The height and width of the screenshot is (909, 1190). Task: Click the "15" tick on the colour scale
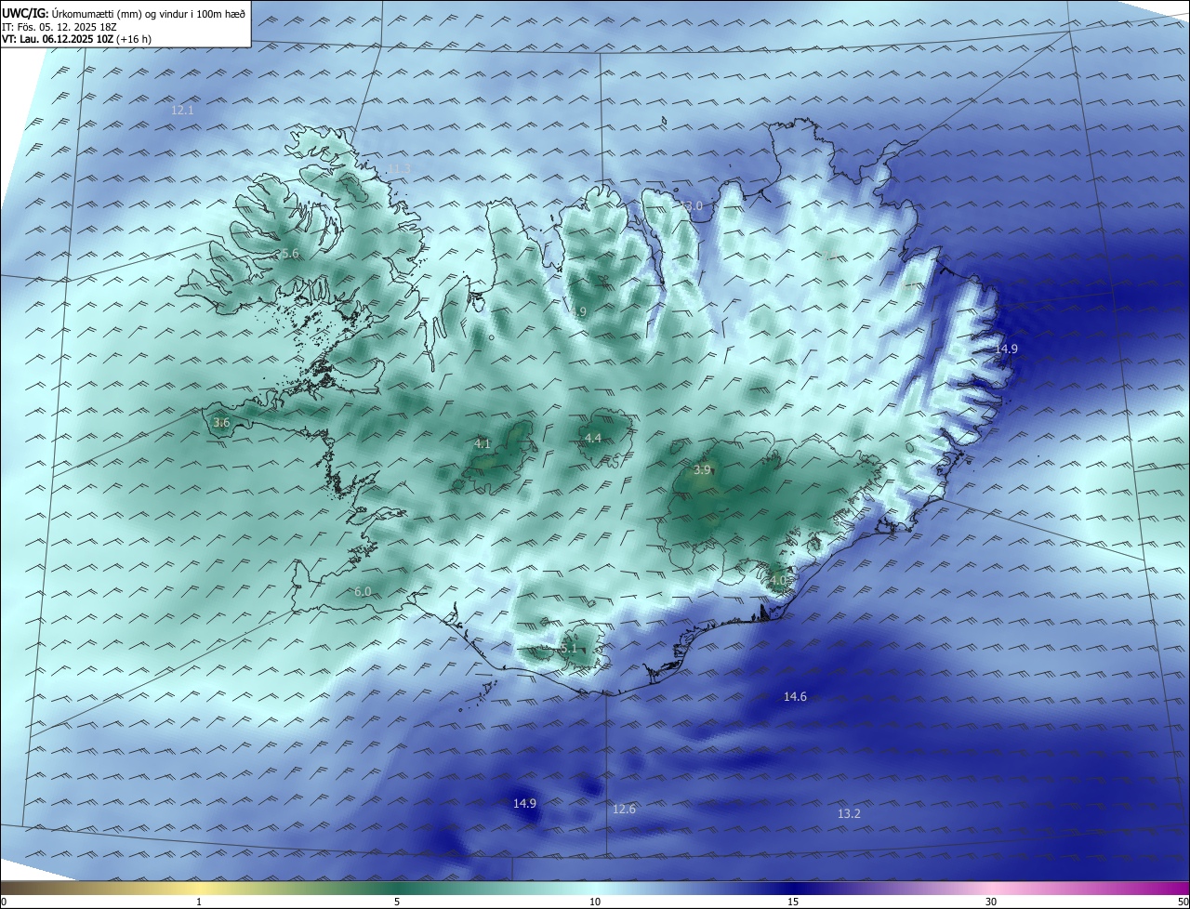793,902
